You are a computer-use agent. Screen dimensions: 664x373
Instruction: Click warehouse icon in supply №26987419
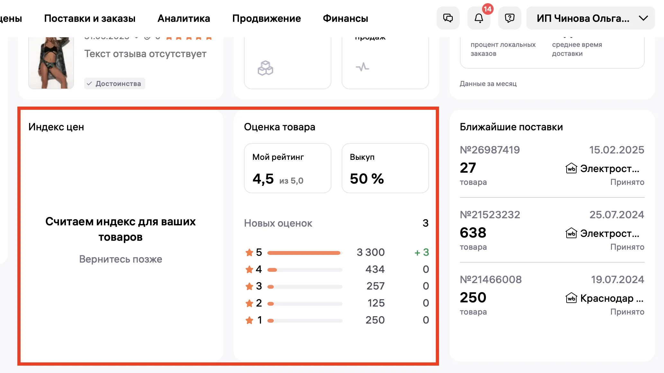pyautogui.click(x=571, y=168)
